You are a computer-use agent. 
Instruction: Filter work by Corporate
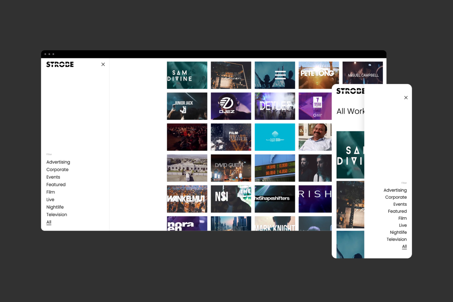(57, 169)
